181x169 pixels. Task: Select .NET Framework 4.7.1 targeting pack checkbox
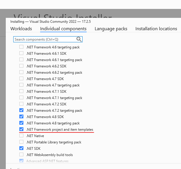[21, 98]
